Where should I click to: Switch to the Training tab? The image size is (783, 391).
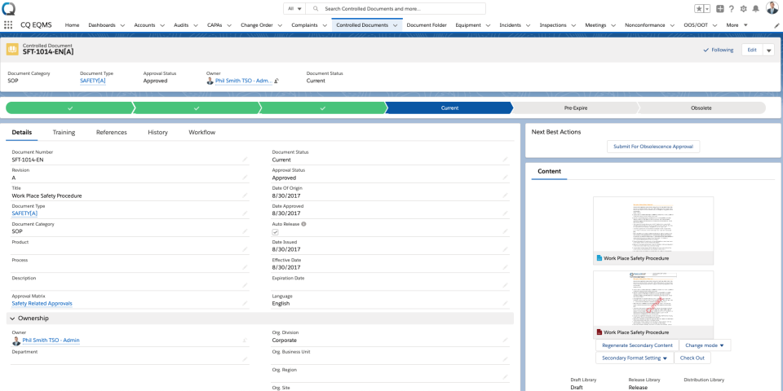(64, 132)
